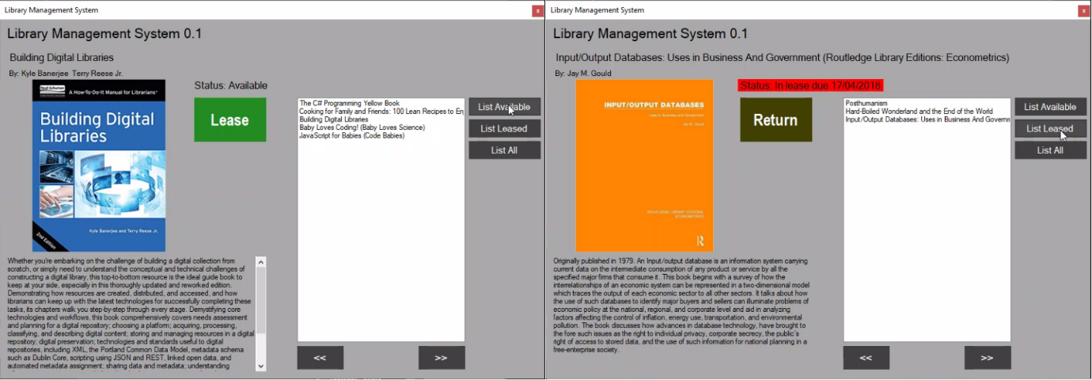Click the red 'Status: In lease due 17/04/2018' label

click(810, 85)
